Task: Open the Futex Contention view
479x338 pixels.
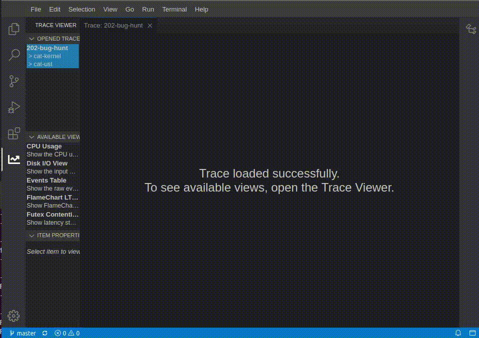Action: click(52, 214)
